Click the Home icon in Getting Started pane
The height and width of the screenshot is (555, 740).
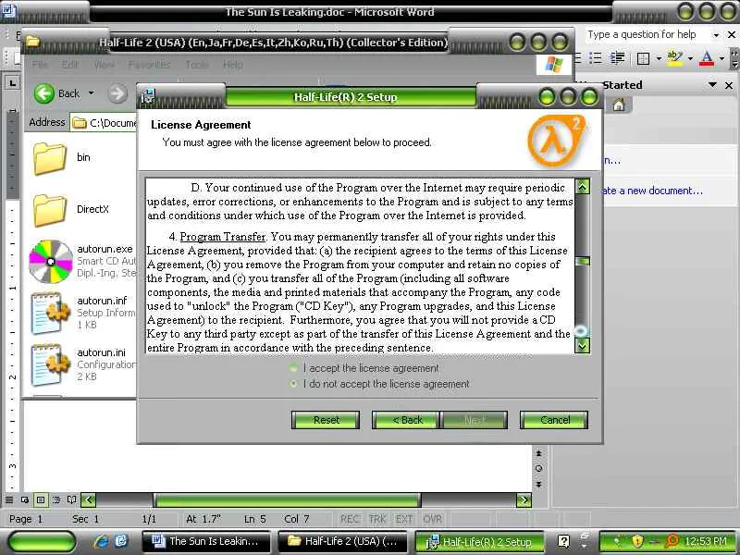619,105
